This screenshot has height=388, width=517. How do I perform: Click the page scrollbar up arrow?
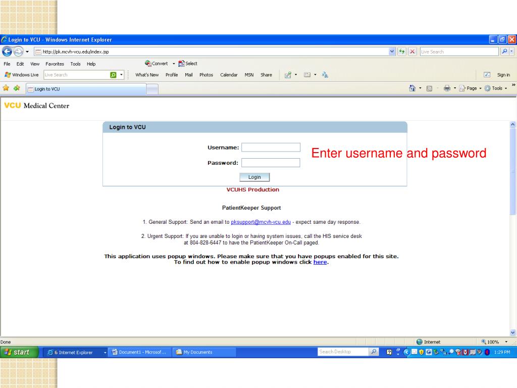pyautogui.click(x=512, y=124)
